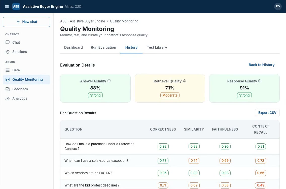Click the 71% Retrieval Quality value
This screenshot has height=189, width=286.
point(170,88)
